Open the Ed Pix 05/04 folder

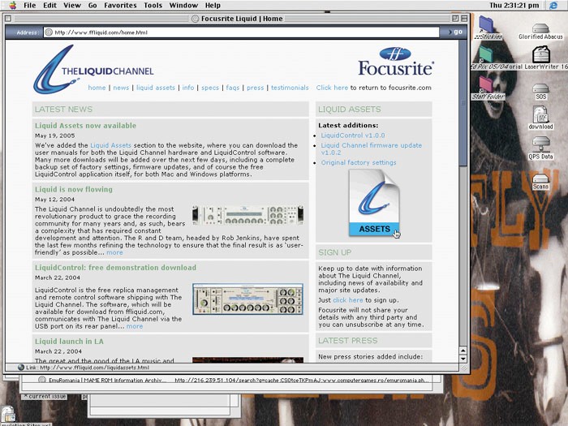(487, 58)
